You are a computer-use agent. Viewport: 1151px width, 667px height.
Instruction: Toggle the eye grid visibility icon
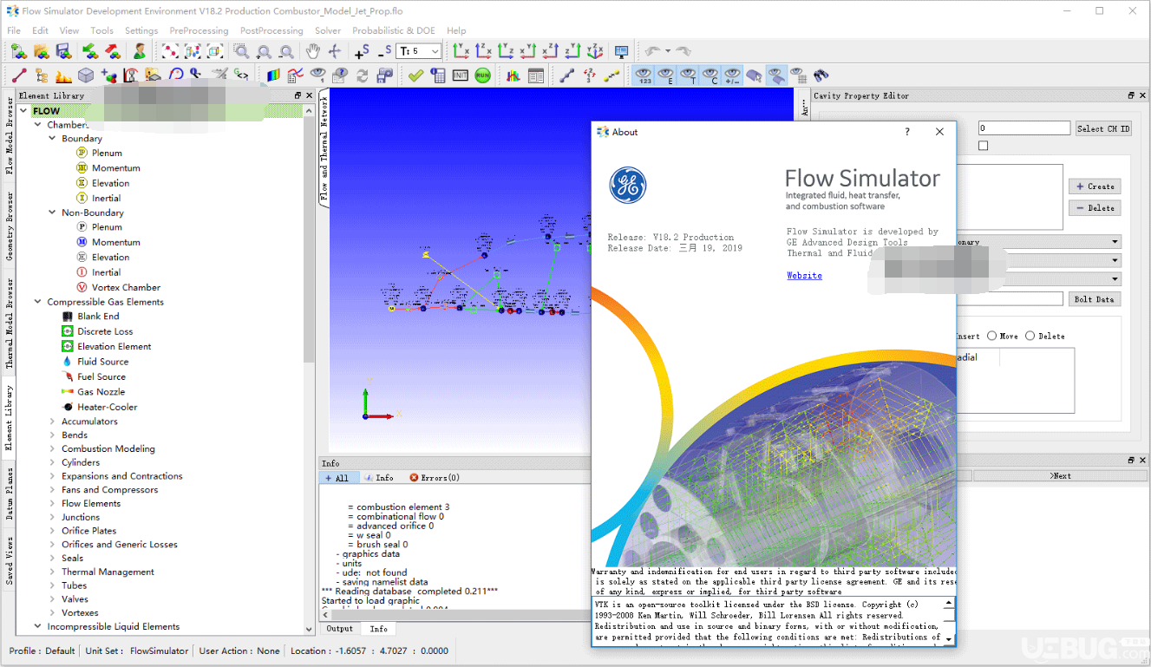[x=799, y=75]
